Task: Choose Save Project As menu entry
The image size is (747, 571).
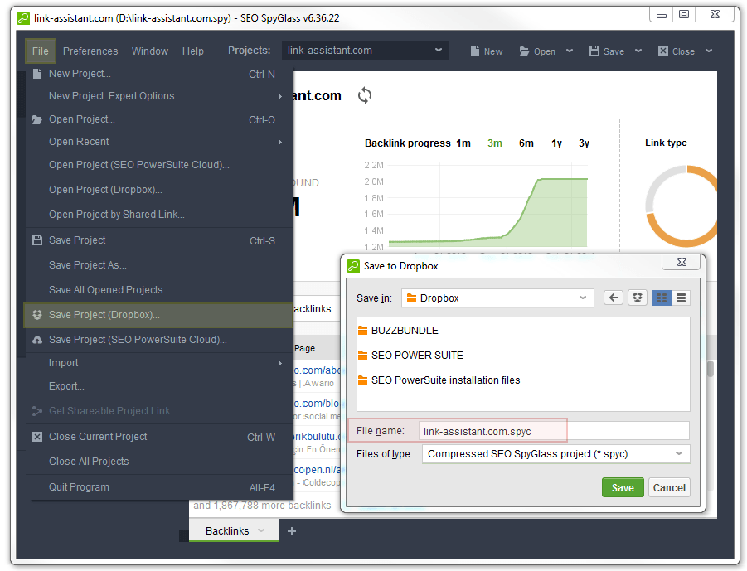Action: (x=158, y=265)
